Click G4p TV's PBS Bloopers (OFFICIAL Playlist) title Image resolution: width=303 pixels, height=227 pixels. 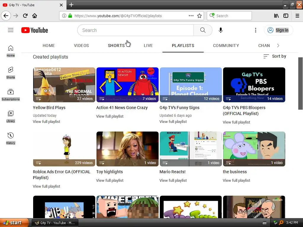[244, 111]
